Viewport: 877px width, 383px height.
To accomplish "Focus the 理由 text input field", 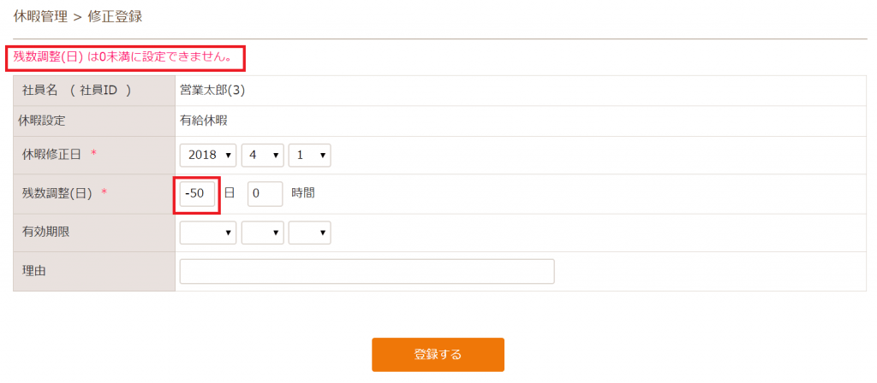I will tap(367, 271).
